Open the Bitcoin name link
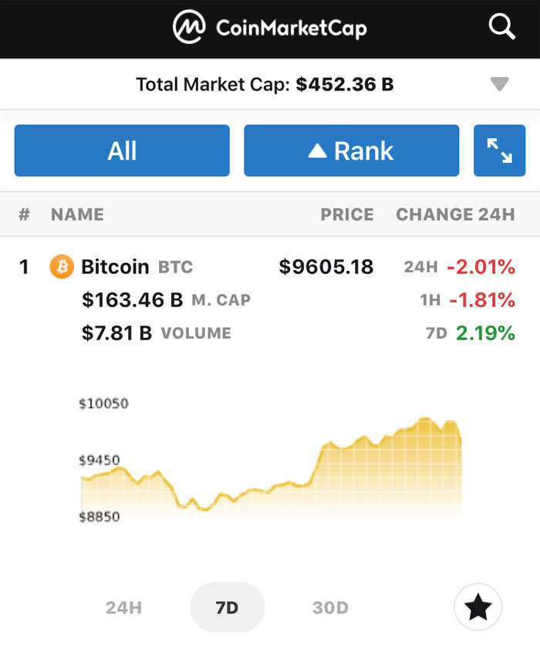This screenshot has width=540, height=649. 115,266
